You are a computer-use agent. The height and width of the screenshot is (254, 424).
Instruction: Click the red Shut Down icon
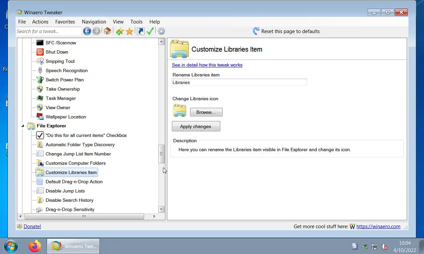tap(40, 52)
